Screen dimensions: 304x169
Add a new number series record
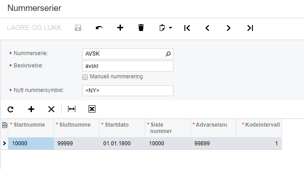(x=120, y=28)
